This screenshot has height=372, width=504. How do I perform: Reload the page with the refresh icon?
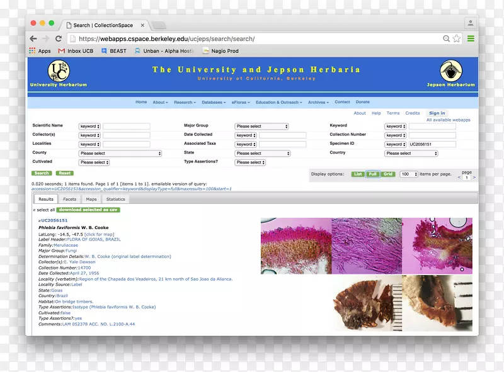tap(59, 38)
